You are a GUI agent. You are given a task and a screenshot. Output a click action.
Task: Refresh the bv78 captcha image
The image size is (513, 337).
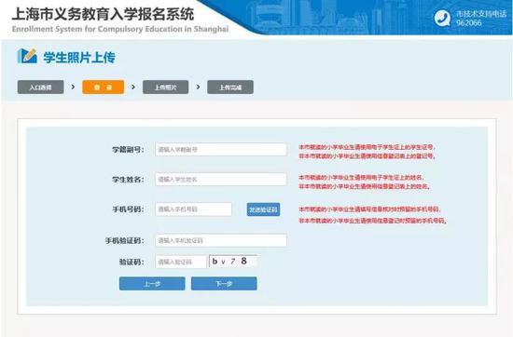233,262
